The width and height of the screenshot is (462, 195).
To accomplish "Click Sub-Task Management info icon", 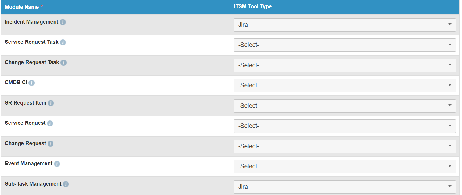I will pyautogui.click(x=66, y=184).
